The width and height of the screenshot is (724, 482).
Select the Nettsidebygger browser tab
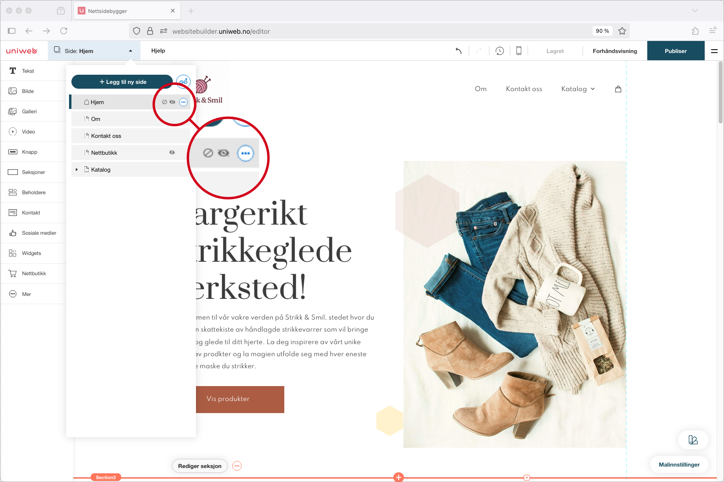pyautogui.click(x=126, y=11)
